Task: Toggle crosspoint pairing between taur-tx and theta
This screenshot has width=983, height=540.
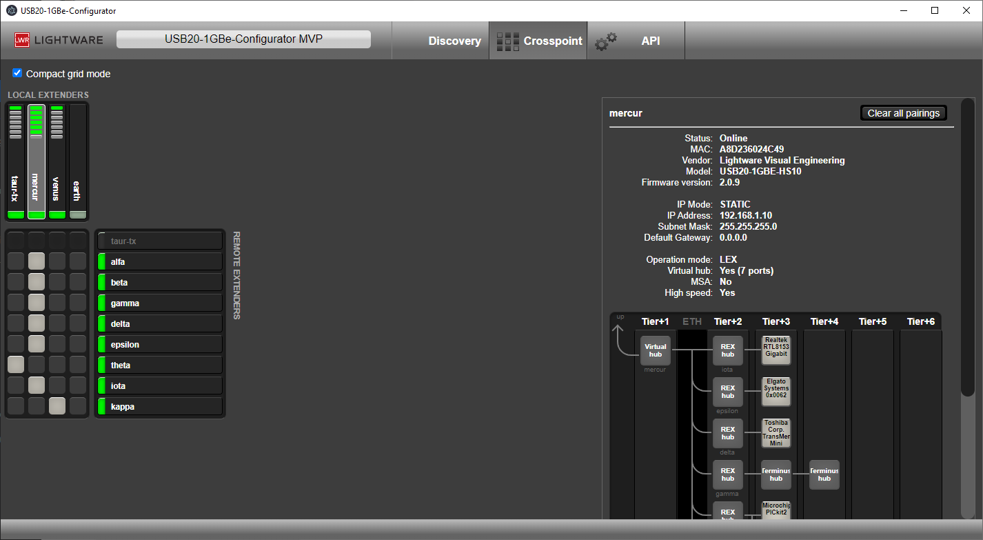Action: pos(16,365)
